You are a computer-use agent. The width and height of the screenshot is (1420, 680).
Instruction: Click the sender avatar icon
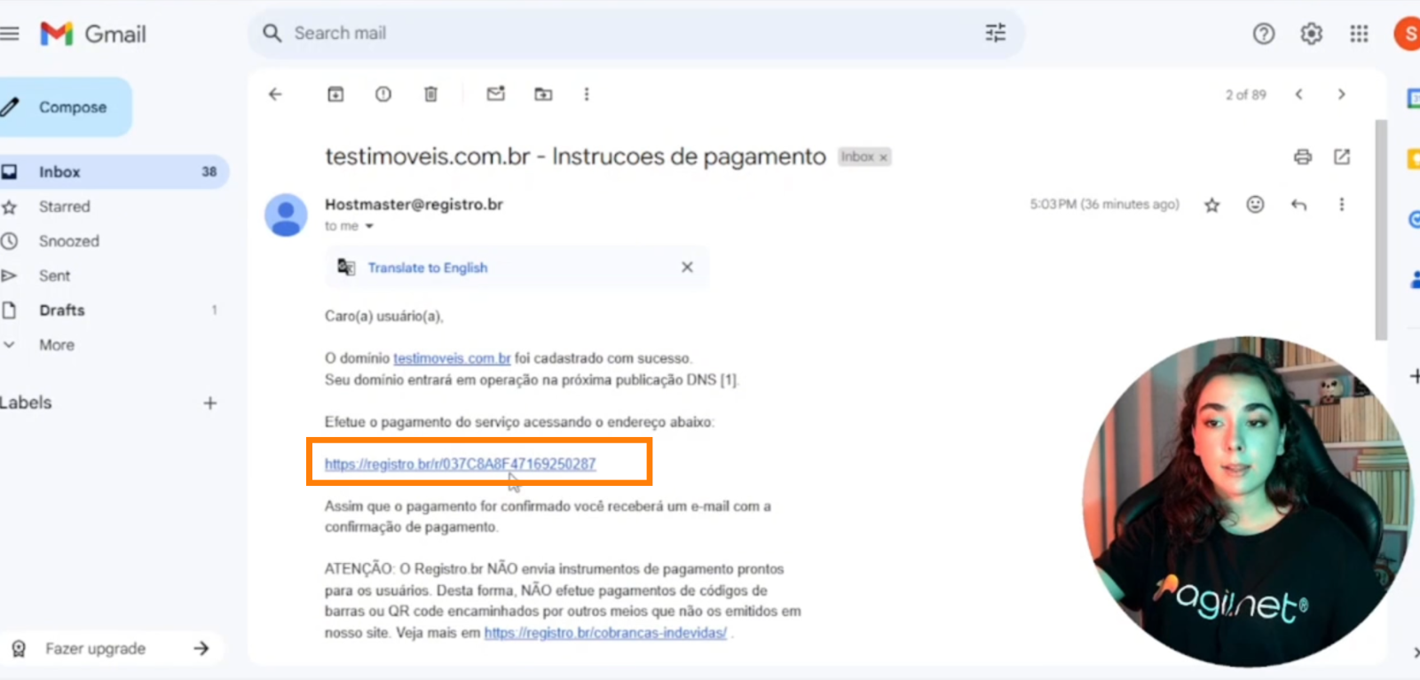pyautogui.click(x=286, y=215)
